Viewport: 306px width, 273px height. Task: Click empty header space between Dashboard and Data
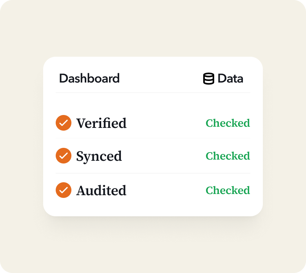pos(161,78)
